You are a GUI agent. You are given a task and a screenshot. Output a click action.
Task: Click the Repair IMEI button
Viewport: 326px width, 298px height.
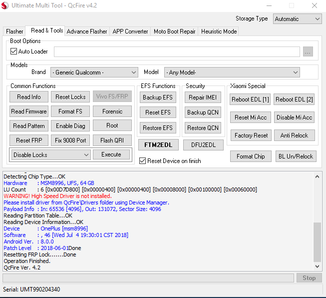203,97
